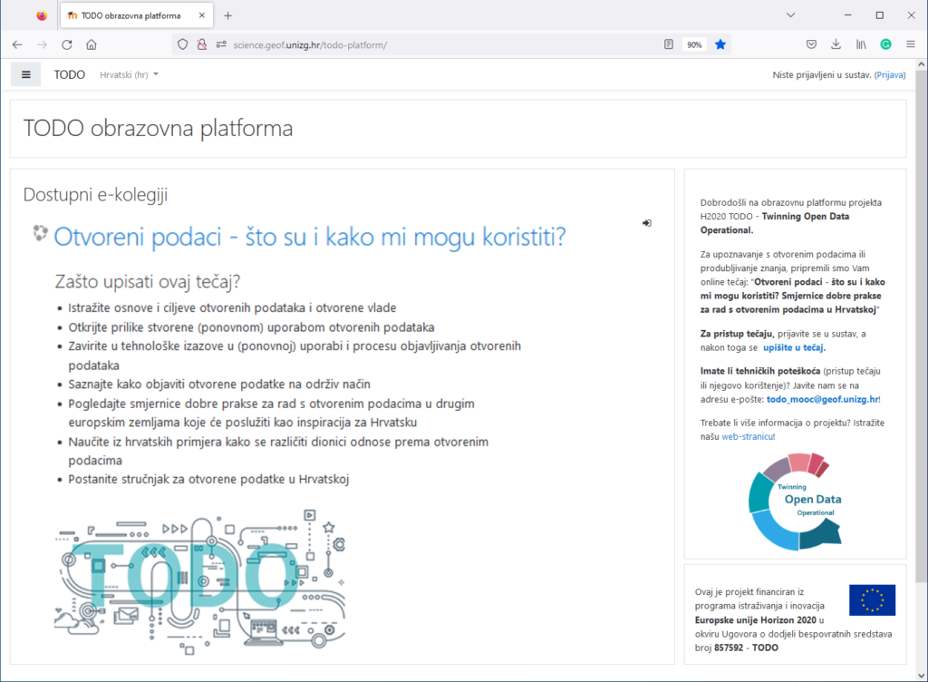Open the 'Otvoreni podaci' course title link
This screenshot has width=928, height=682.
click(310, 238)
